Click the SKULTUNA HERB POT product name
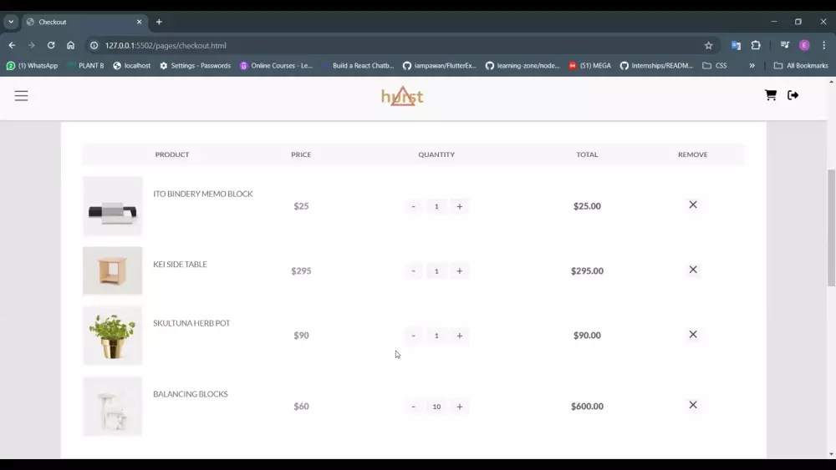The height and width of the screenshot is (470, 836). coord(191,323)
